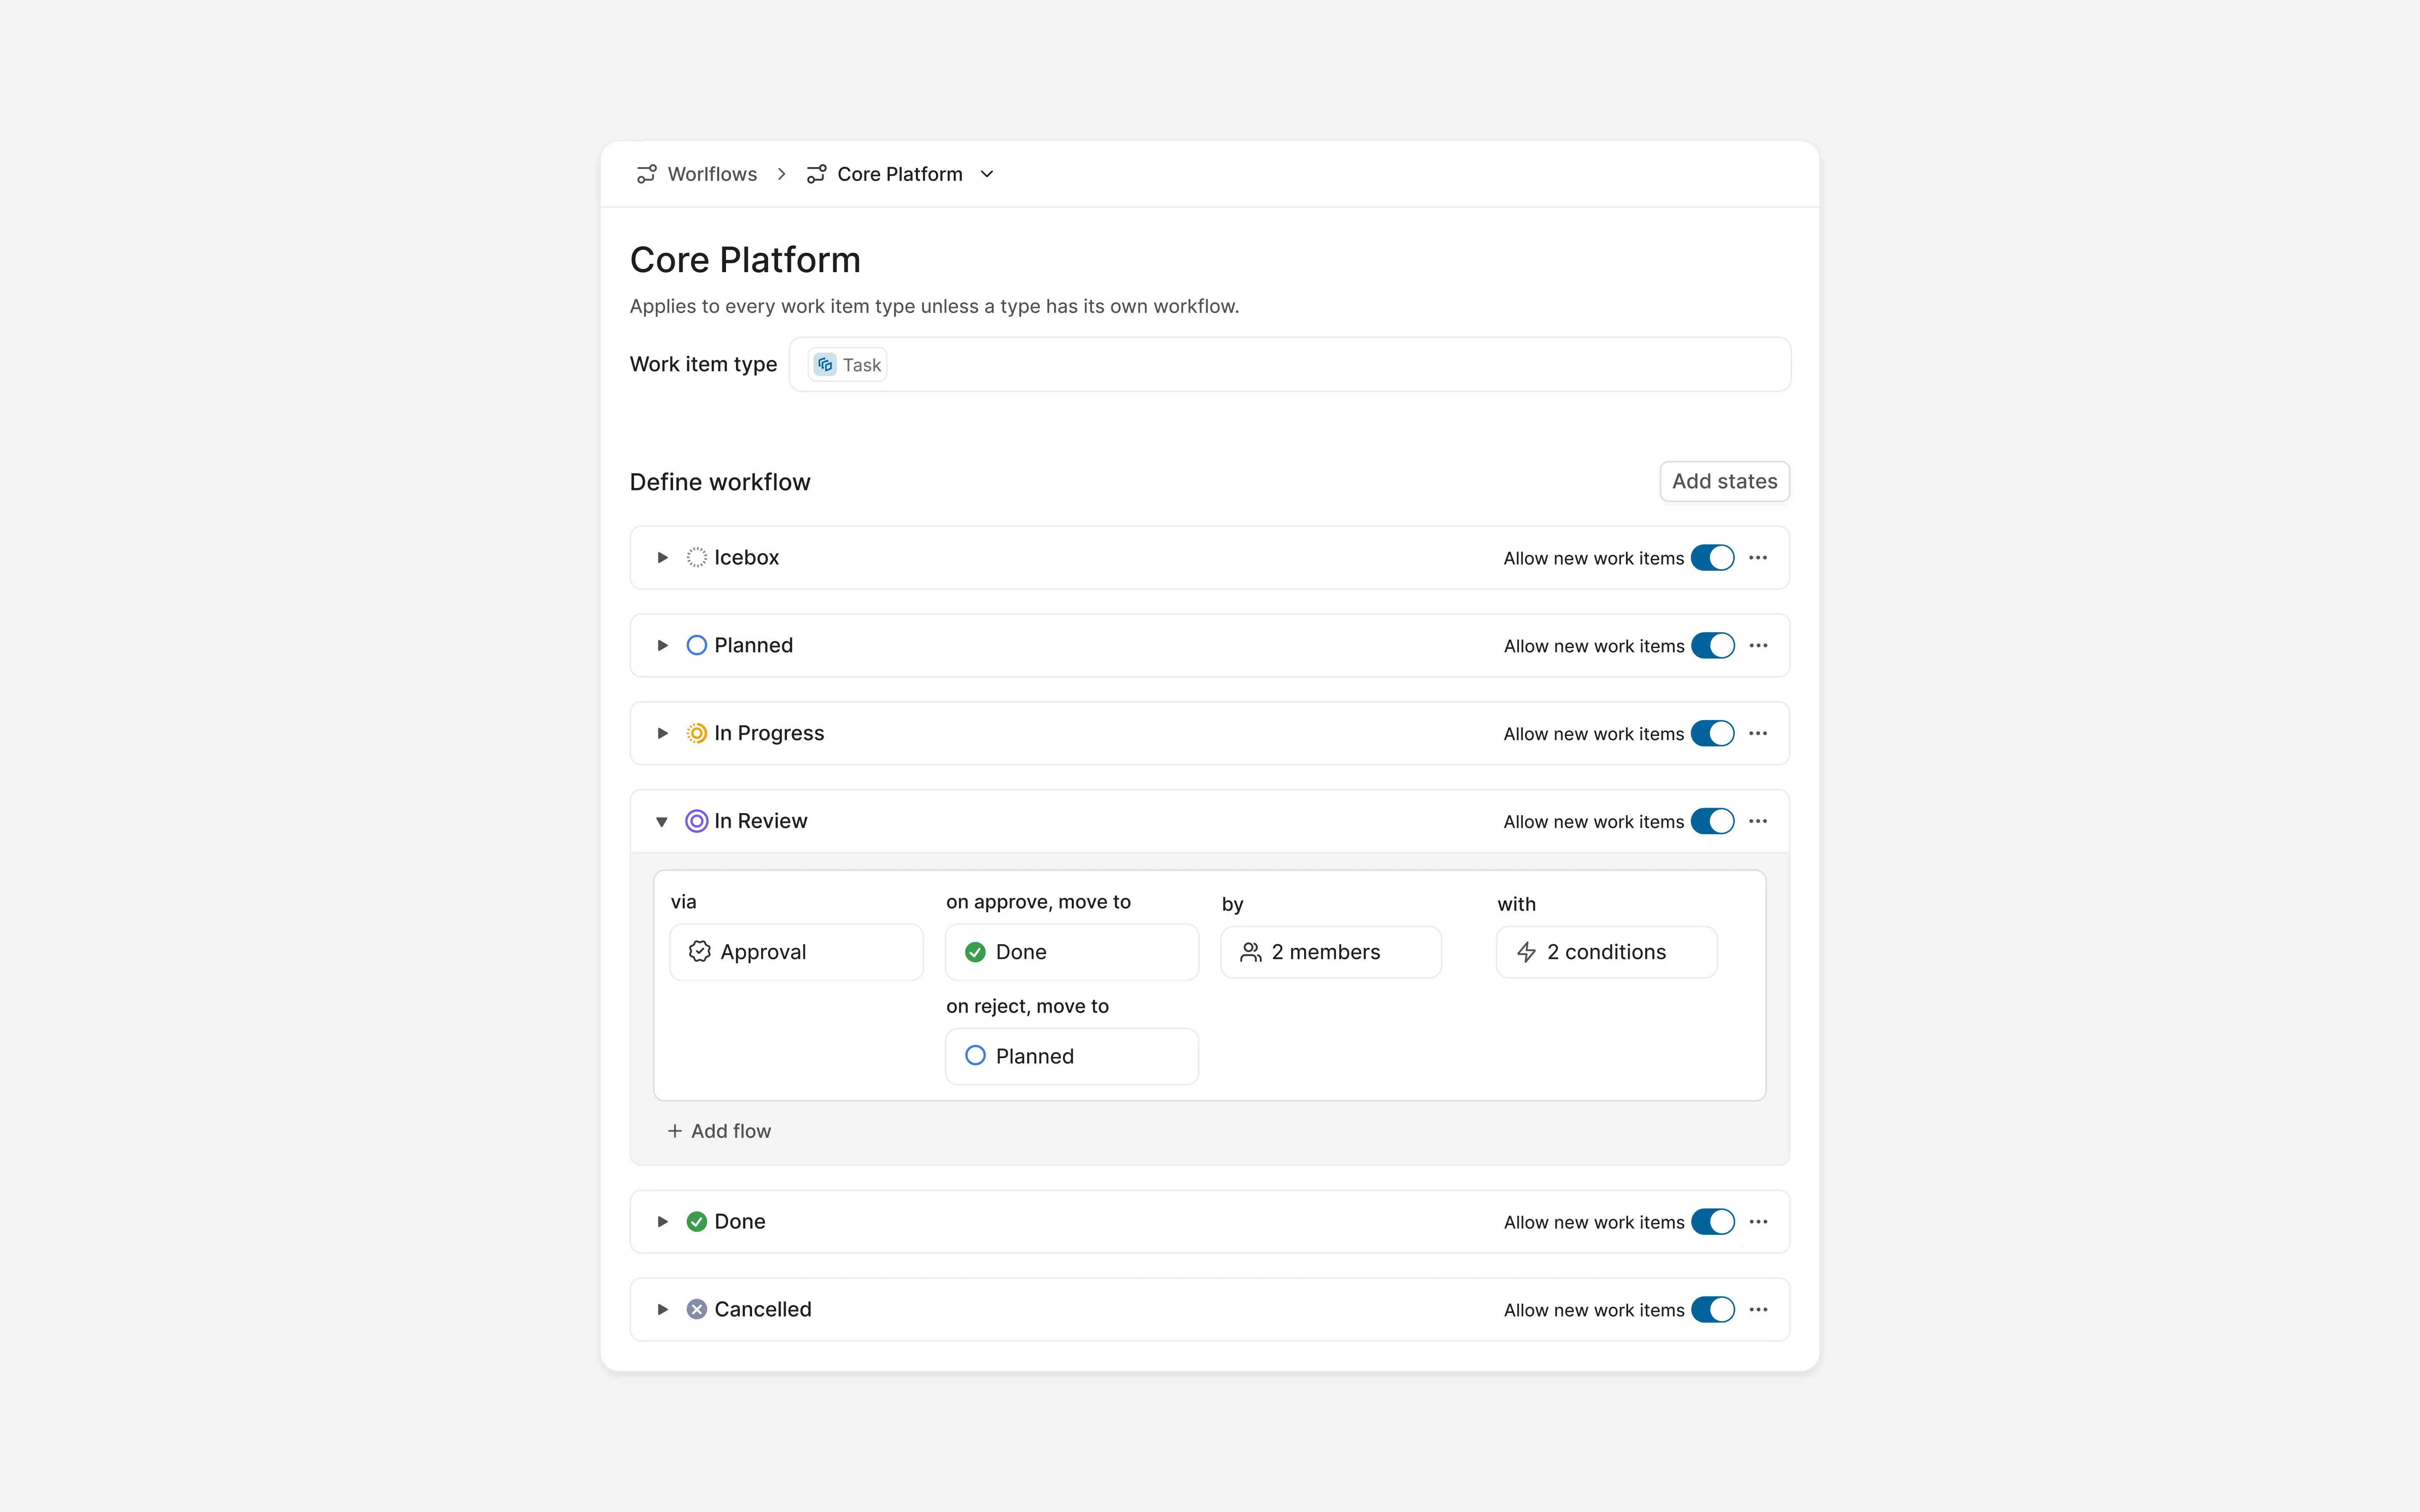The image size is (2420, 1512).
Task: Click the Core Platform breadcrumb text
Action: pos(900,174)
